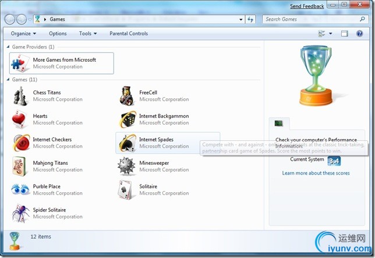
Task: Open the Organize dropdown menu
Action: [x=23, y=33]
